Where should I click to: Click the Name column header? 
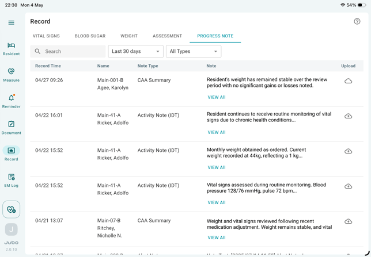coord(103,66)
